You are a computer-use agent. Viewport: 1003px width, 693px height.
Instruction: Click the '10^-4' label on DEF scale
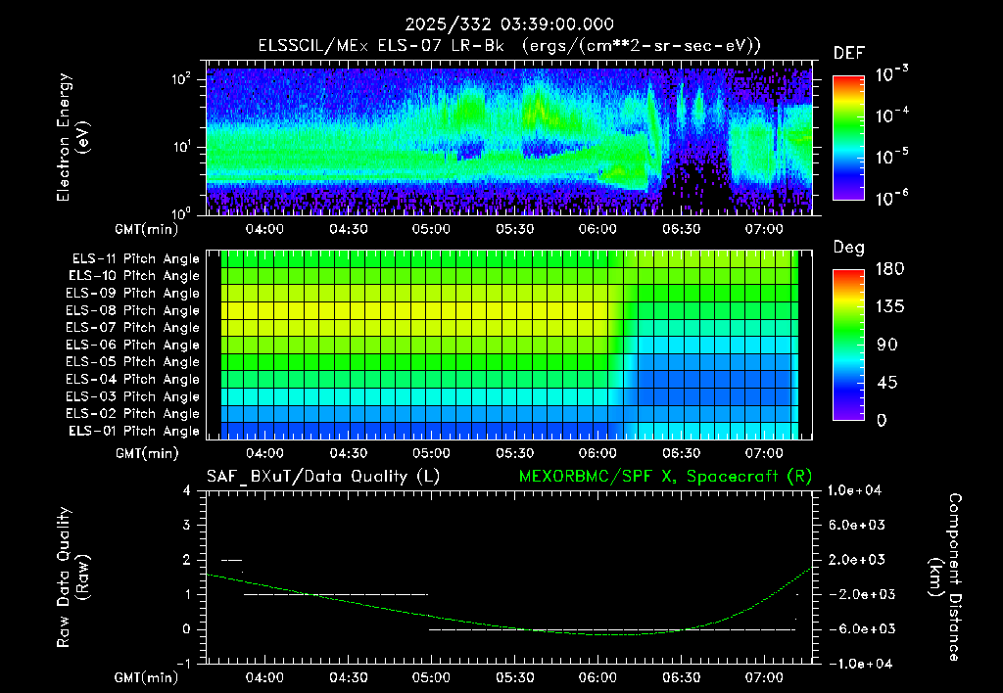pos(892,115)
